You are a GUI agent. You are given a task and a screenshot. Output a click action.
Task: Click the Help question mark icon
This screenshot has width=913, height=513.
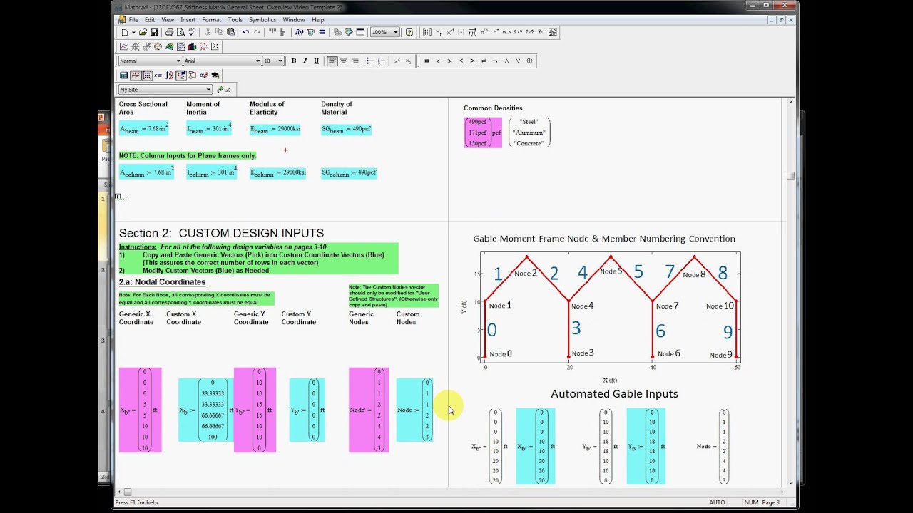click(x=409, y=32)
